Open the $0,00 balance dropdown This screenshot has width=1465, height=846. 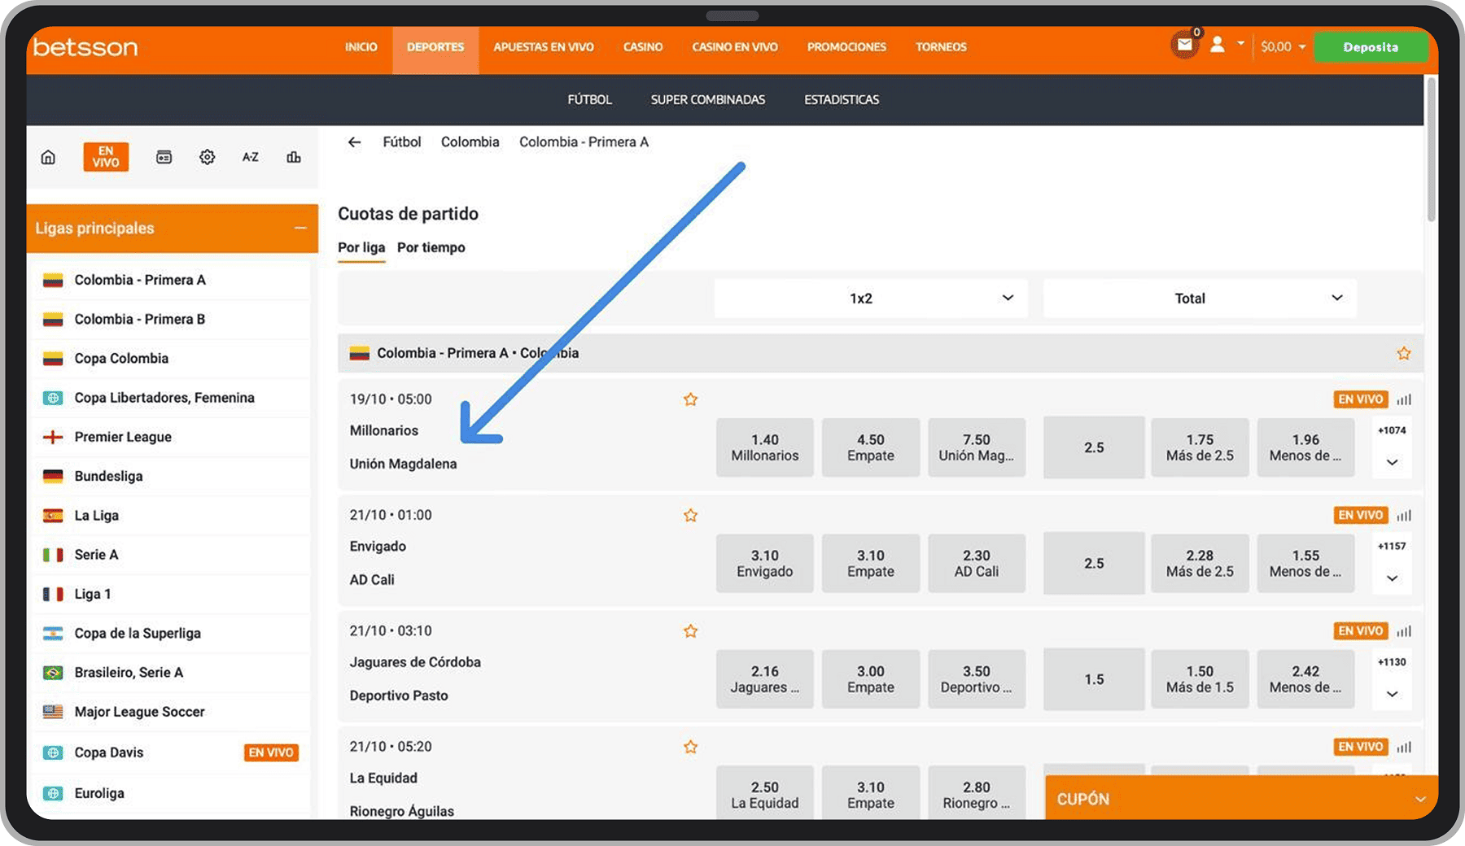tap(1283, 47)
